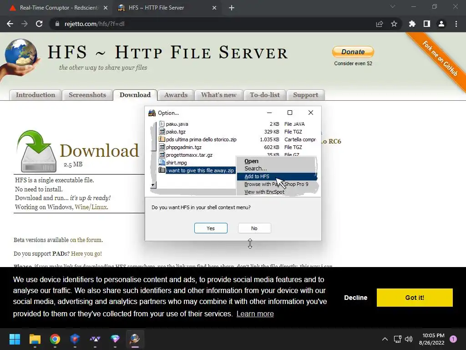Open the To-do-list tab
This screenshot has height=350, width=466.
coord(265,95)
